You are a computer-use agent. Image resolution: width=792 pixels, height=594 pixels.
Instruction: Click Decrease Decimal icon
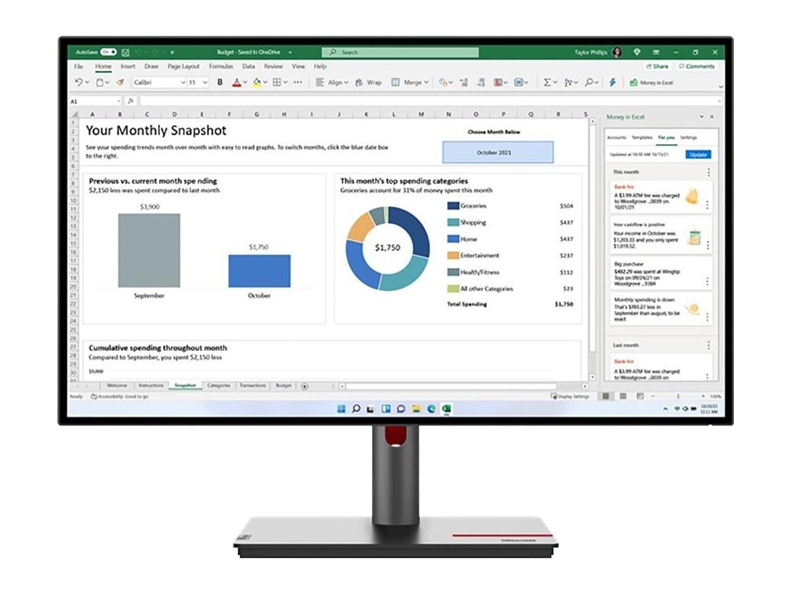pos(480,82)
